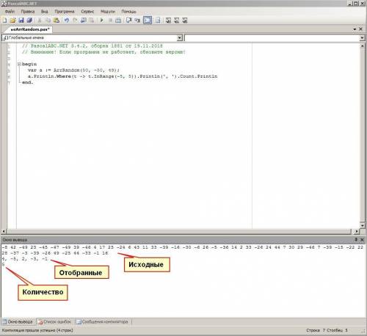Open a file with the folder icon

[12, 21]
